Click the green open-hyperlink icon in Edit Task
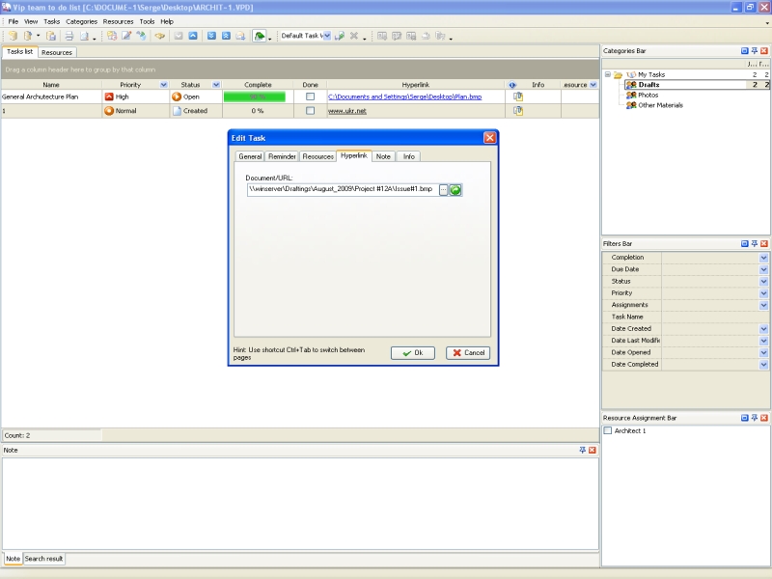 455,190
